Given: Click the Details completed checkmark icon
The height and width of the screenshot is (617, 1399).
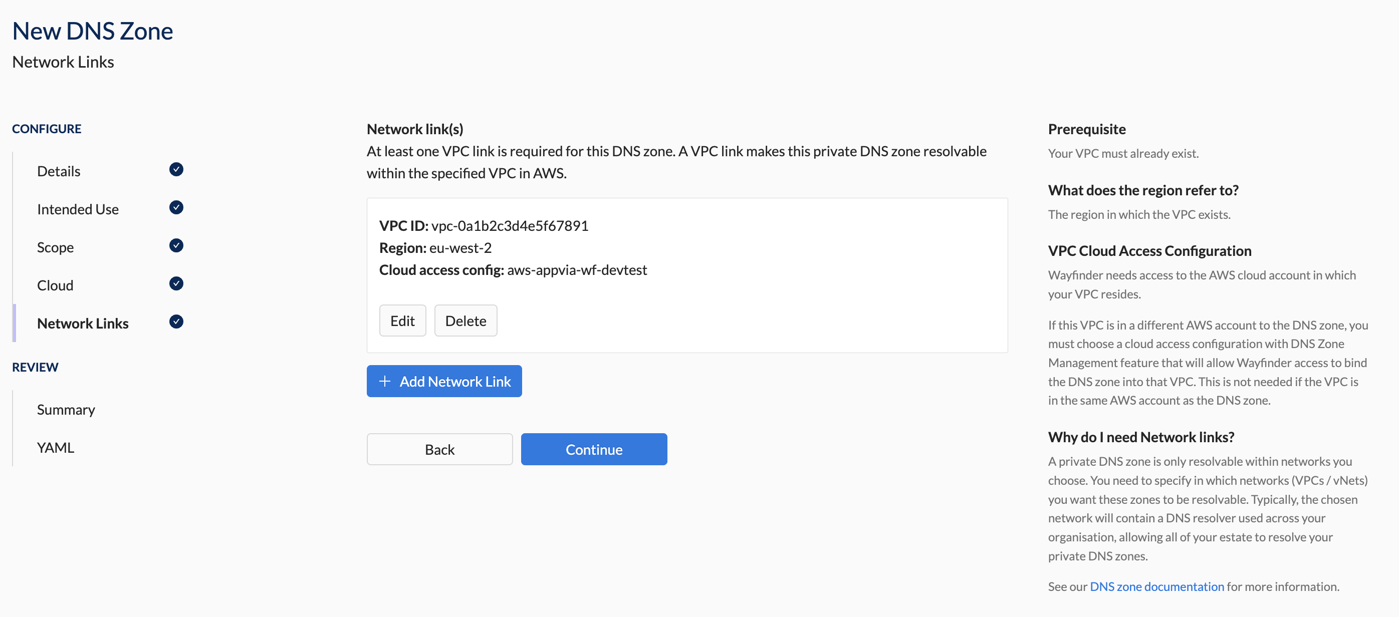Looking at the screenshot, I should pos(177,169).
